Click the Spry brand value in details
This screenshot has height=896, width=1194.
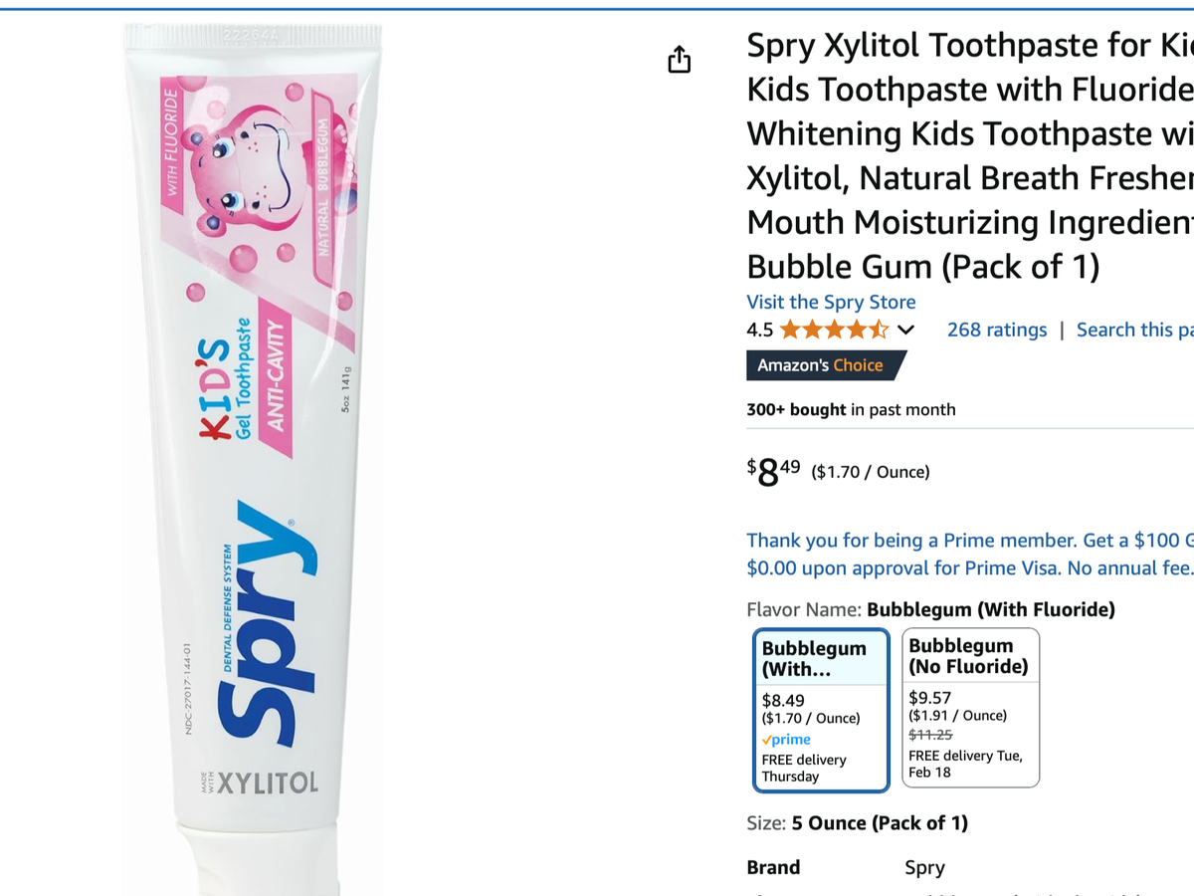[x=924, y=867]
